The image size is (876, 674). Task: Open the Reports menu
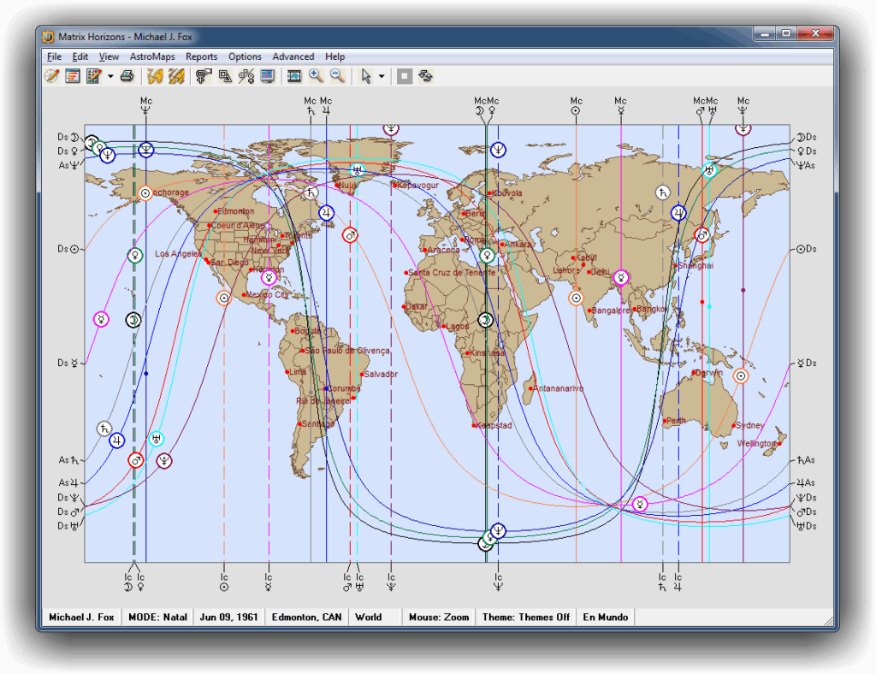point(201,56)
